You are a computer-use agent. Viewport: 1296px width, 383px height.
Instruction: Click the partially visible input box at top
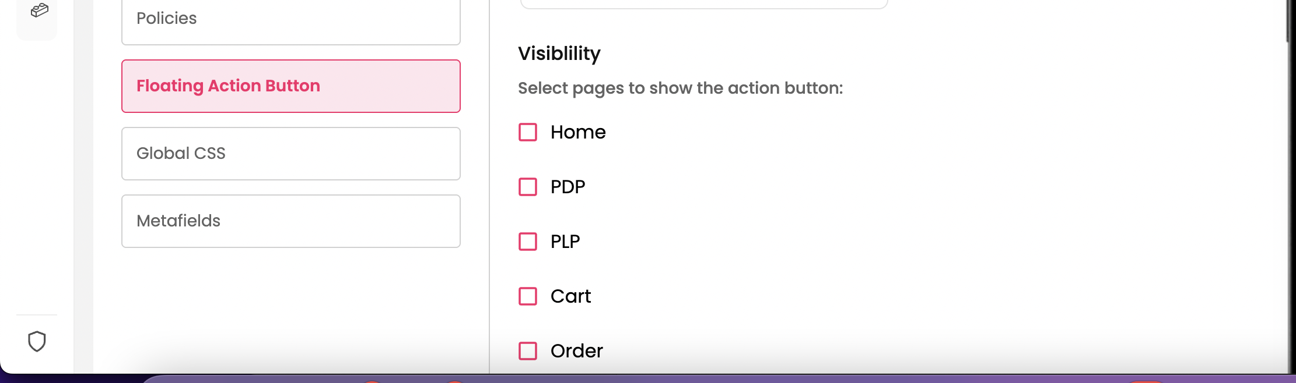703,3
